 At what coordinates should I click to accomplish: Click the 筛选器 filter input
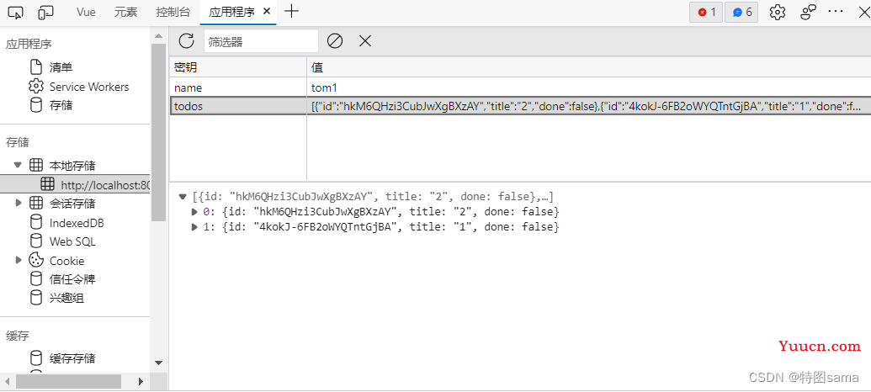(x=261, y=41)
